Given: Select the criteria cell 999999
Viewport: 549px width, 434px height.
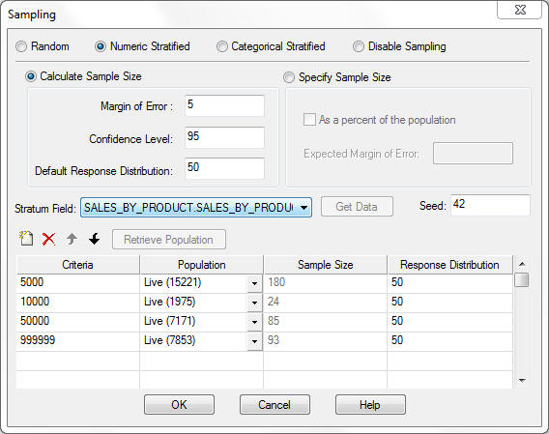Looking at the screenshot, I should pos(77,340).
